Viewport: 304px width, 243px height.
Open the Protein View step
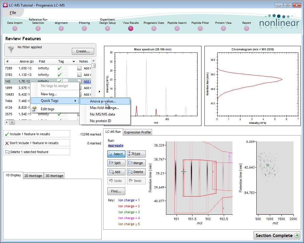pyautogui.click(x=223, y=28)
